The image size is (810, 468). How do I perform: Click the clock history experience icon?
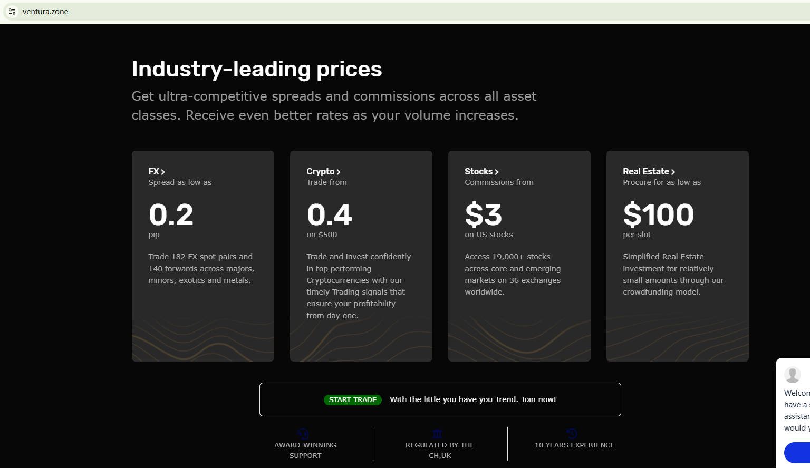pyautogui.click(x=572, y=434)
